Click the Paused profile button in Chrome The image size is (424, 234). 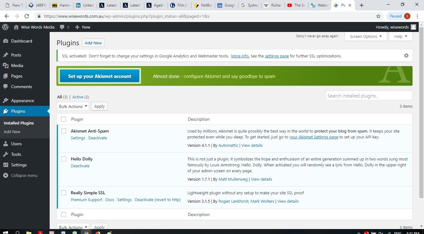click(x=400, y=16)
